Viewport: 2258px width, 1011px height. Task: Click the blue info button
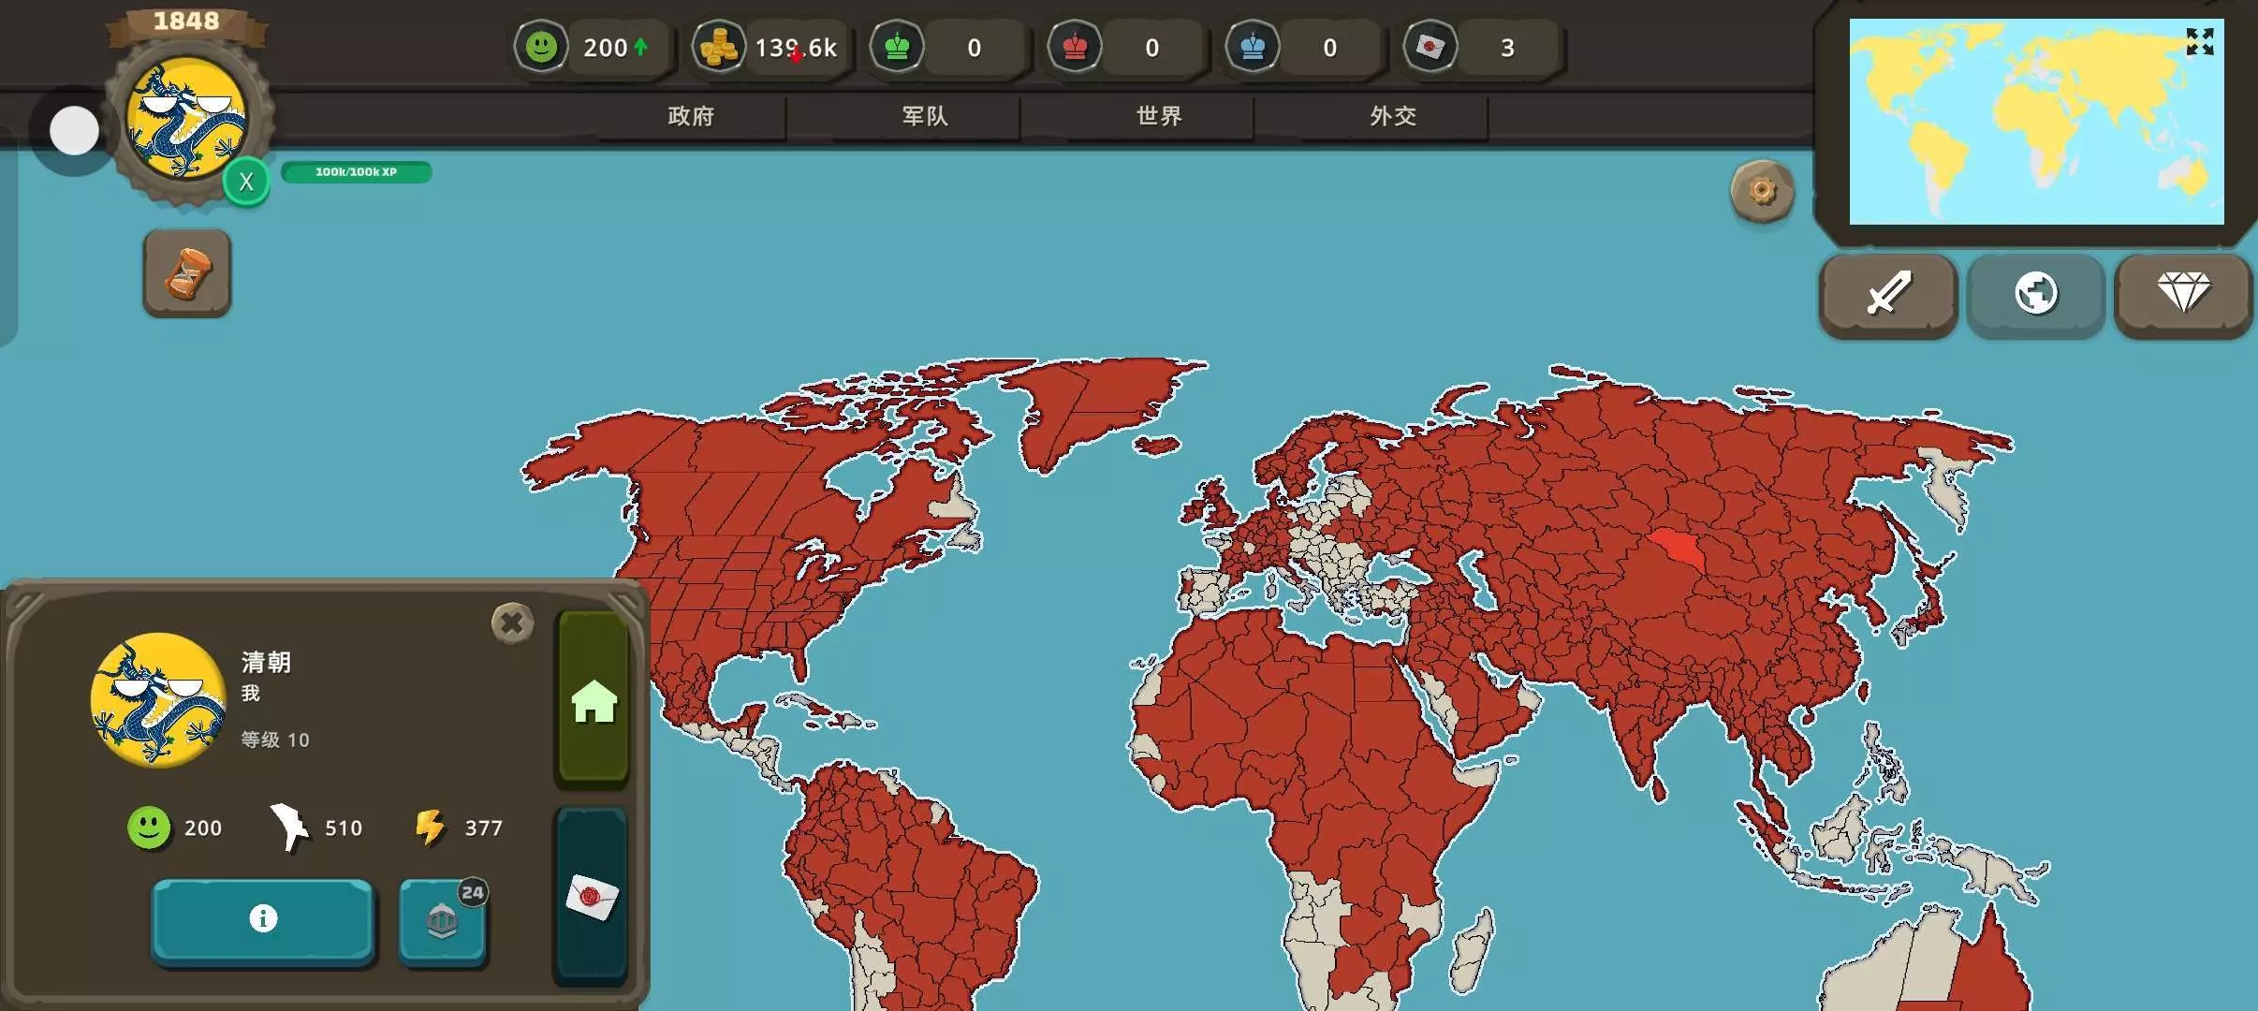(x=263, y=919)
